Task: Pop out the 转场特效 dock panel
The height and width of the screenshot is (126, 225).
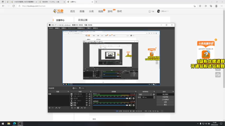Action: [154, 92]
